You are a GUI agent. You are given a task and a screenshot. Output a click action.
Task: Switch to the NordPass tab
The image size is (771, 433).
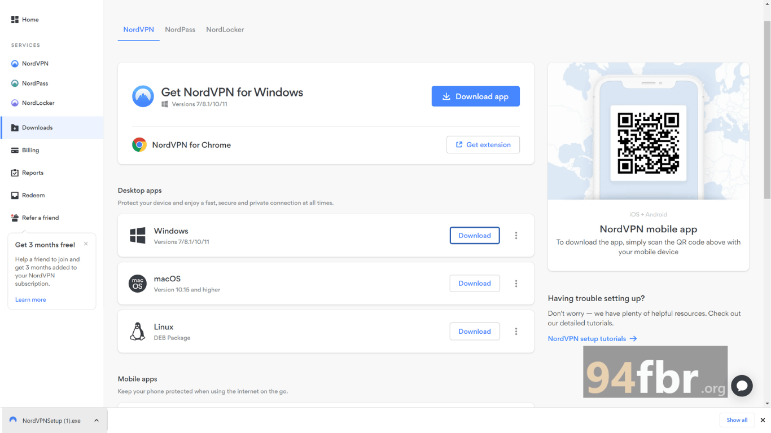(180, 29)
